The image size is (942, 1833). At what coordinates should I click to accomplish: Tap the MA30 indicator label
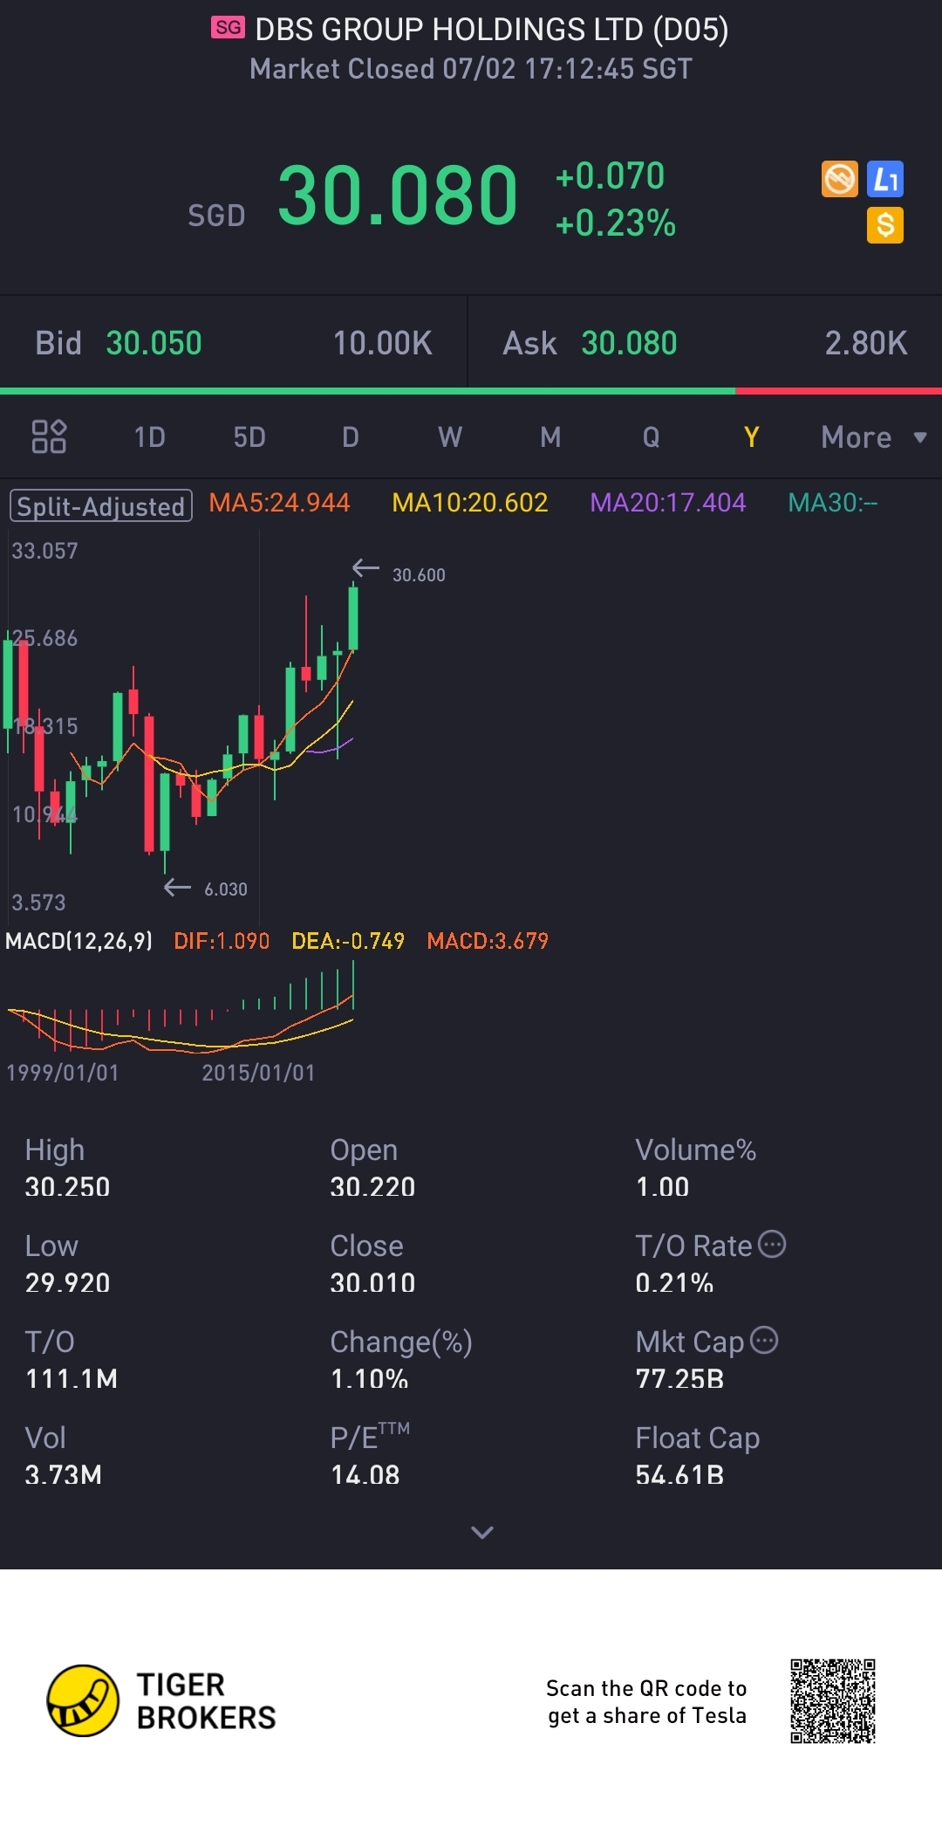[x=833, y=503]
